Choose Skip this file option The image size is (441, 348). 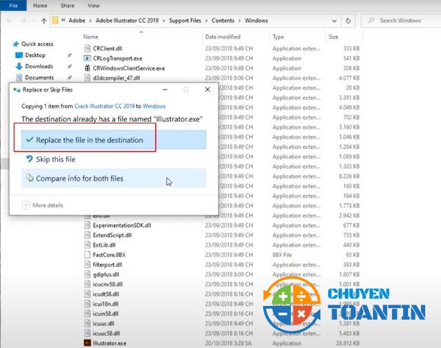point(114,159)
